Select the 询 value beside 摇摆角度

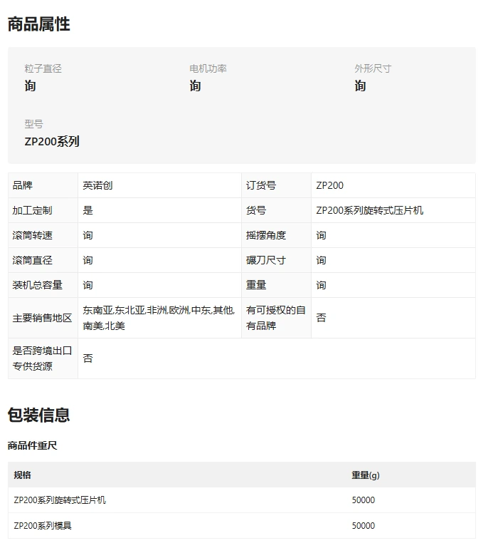pyautogui.click(x=321, y=235)
